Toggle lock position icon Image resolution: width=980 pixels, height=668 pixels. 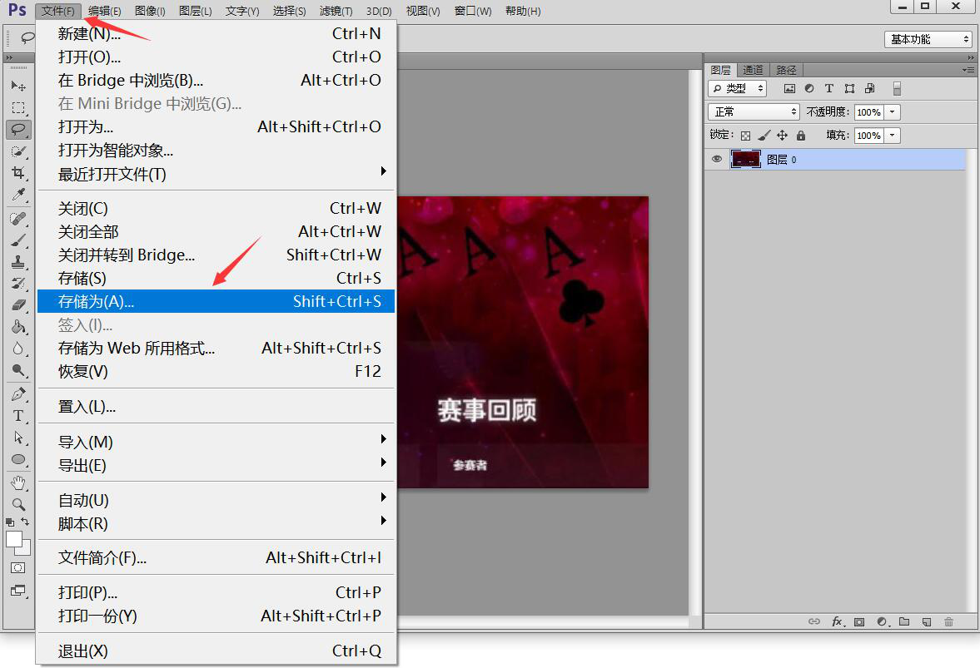(782, 136)
